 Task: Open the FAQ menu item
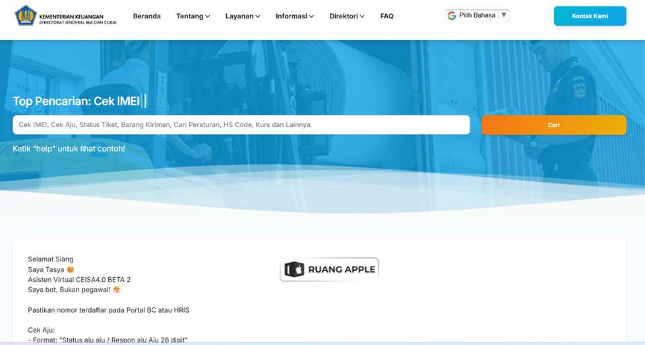[x=386, y=16]
